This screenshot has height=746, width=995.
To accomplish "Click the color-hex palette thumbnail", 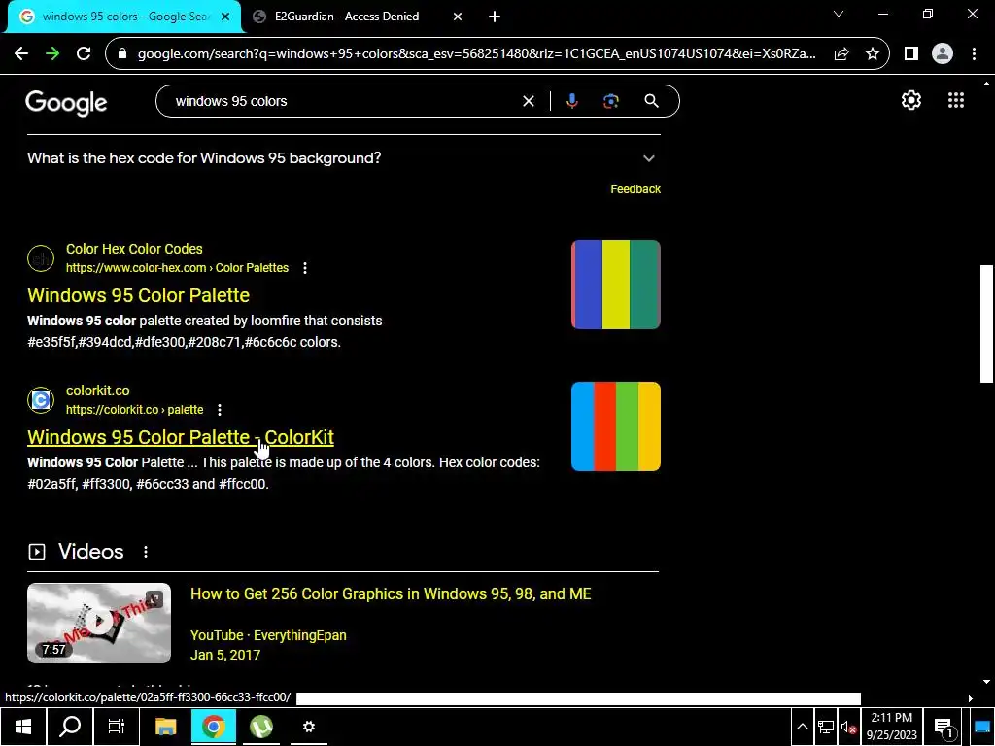I will tap(615, 285).
